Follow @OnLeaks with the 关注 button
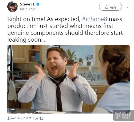The image size is (134, 122). coord(111,7)
